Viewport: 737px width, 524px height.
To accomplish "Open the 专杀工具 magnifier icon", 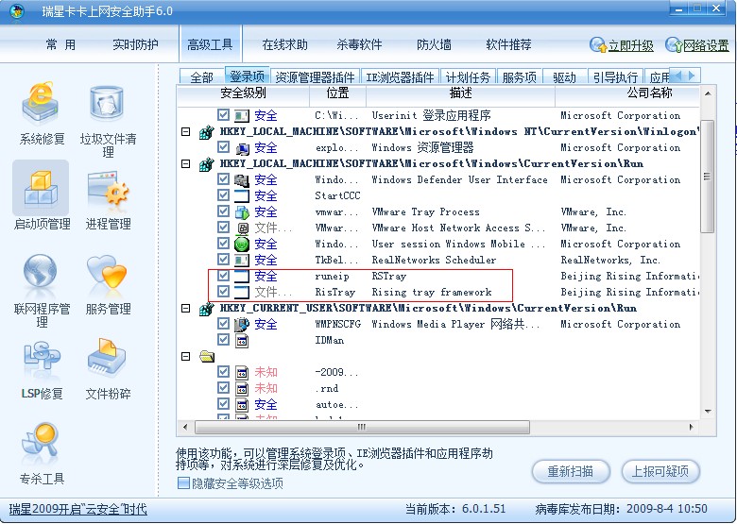I will (x=41, y=441).
